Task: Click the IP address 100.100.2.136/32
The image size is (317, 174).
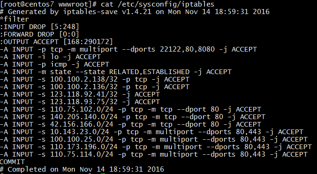Action: pyautogui.click(x=84, y=87)
